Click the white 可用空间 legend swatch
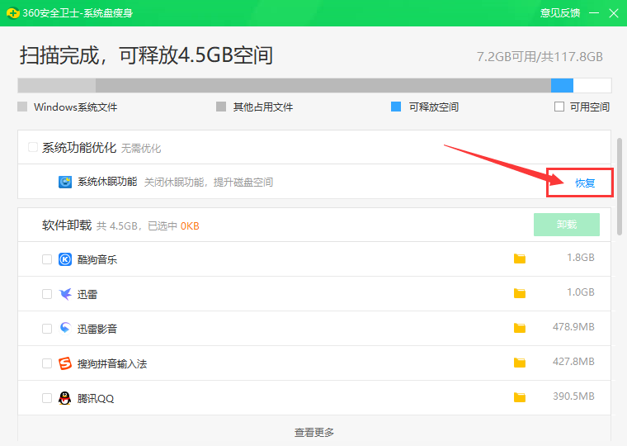This screenshot has height=446, width=627. tap(559, 107)
